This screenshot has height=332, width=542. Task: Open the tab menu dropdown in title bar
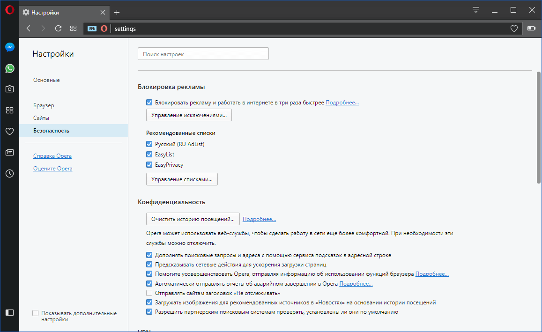pyautogui.click(x=476, y=10)
